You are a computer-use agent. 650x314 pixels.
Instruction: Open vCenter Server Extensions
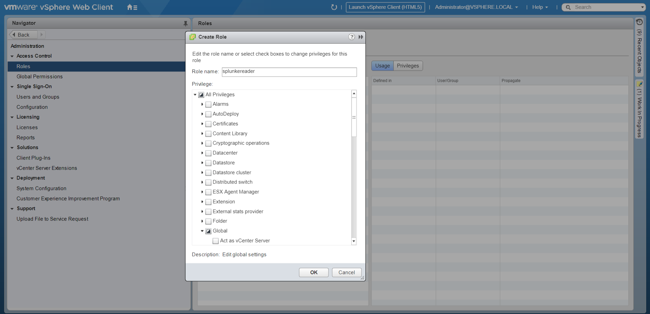click(47, 168)
